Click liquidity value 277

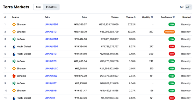coord(151,46)
